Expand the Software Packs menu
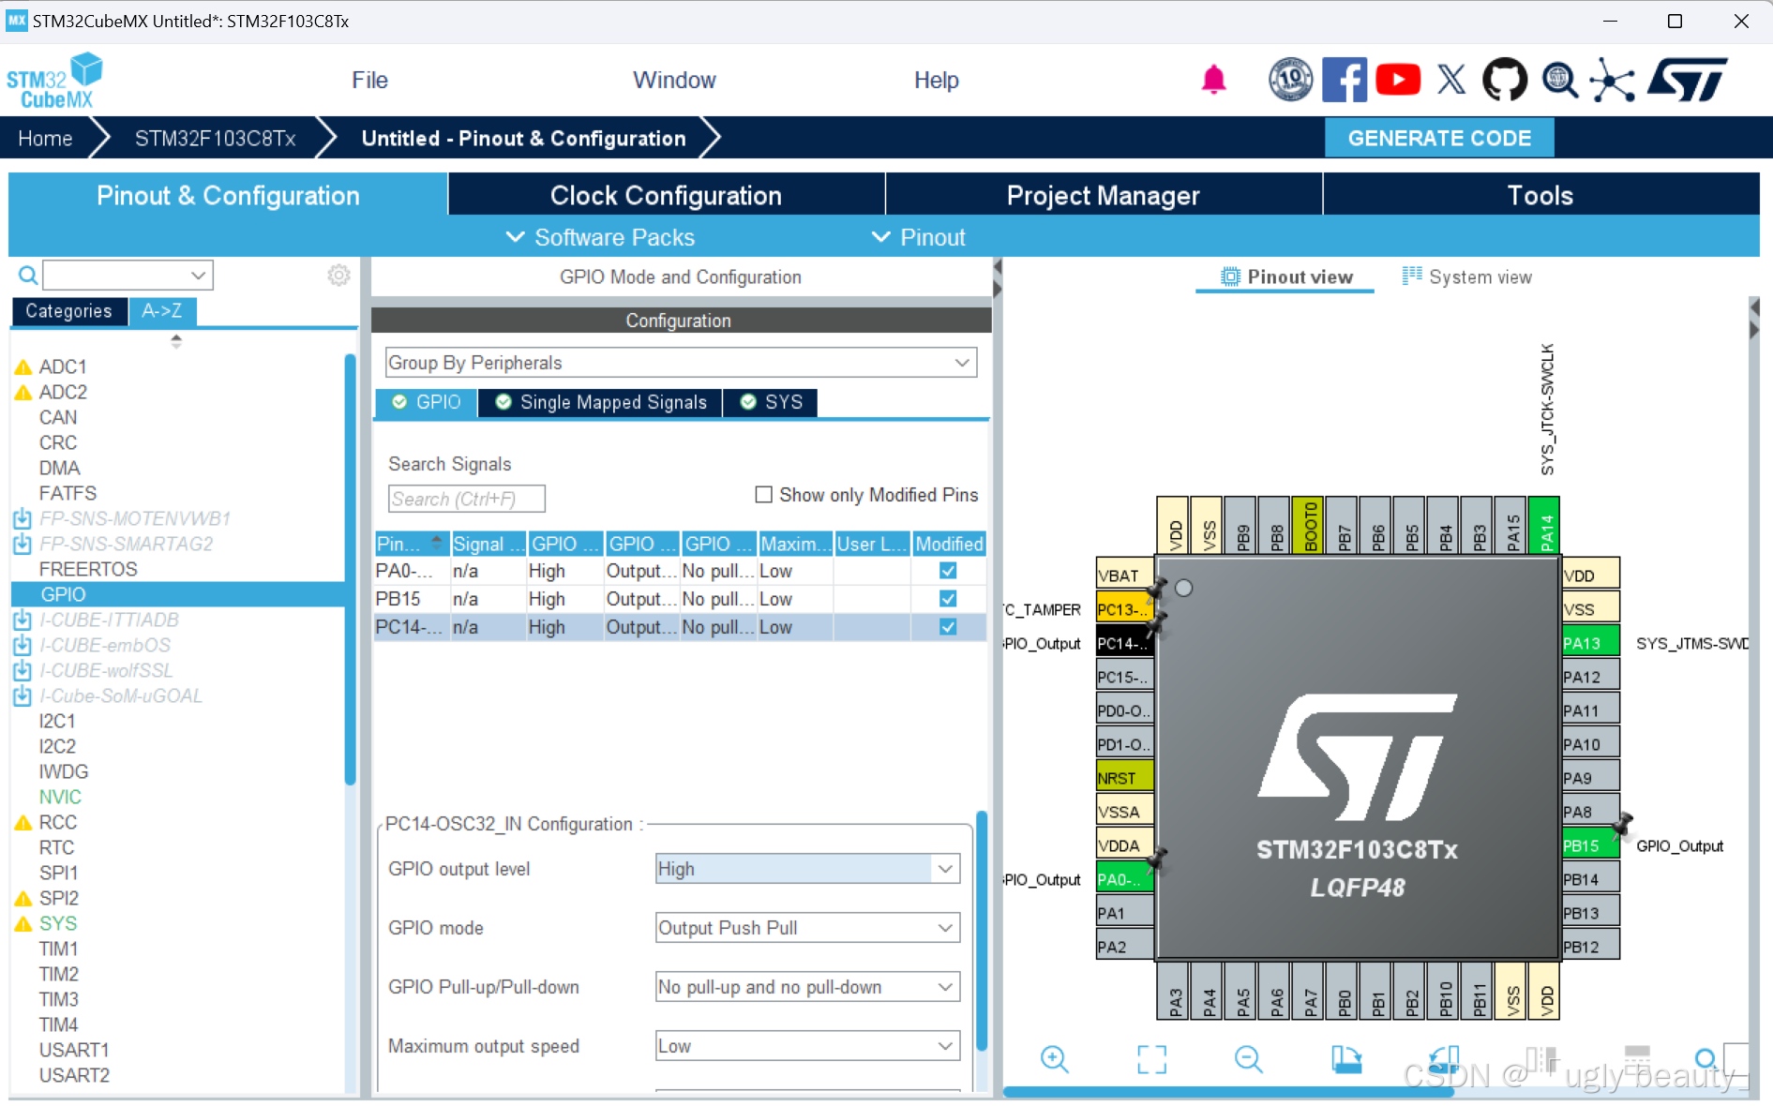This screenshot has width=1773, height=1106. [x=600, y=237]
